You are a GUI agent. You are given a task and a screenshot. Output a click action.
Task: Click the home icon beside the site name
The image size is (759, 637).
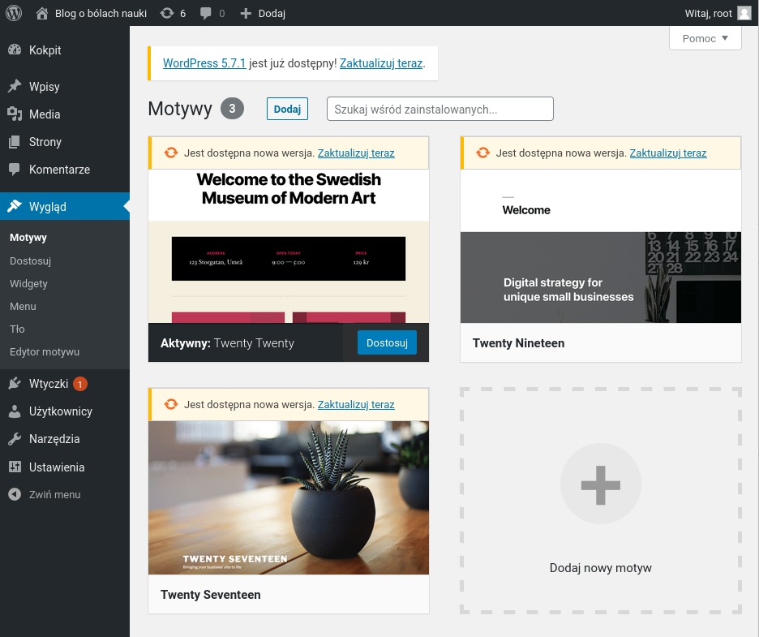point(42,13)
